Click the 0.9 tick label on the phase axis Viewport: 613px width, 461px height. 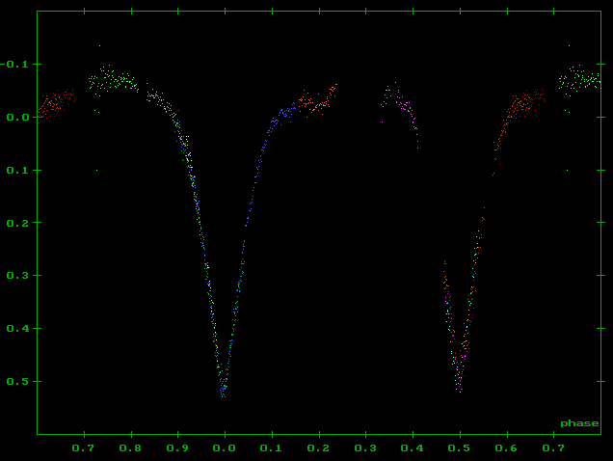(x=177, y=448)
